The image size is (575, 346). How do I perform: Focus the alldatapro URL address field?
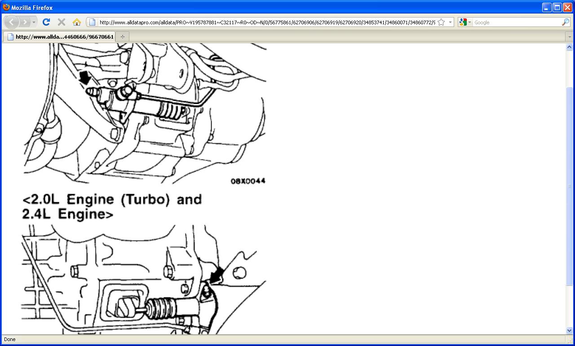[267, 22]
